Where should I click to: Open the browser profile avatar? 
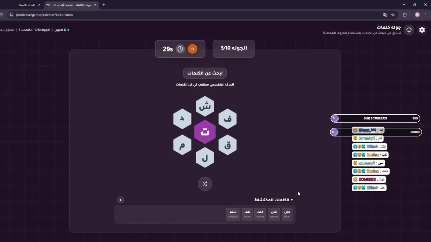(x=417, y=15)
